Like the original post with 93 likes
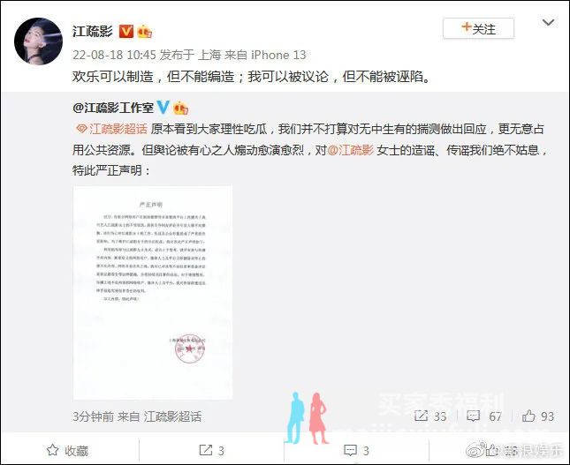 [538, 416]
